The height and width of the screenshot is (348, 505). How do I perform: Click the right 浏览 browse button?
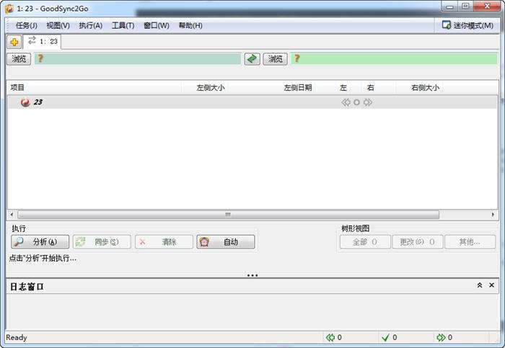pyautogui.click(x=275, y=59)
